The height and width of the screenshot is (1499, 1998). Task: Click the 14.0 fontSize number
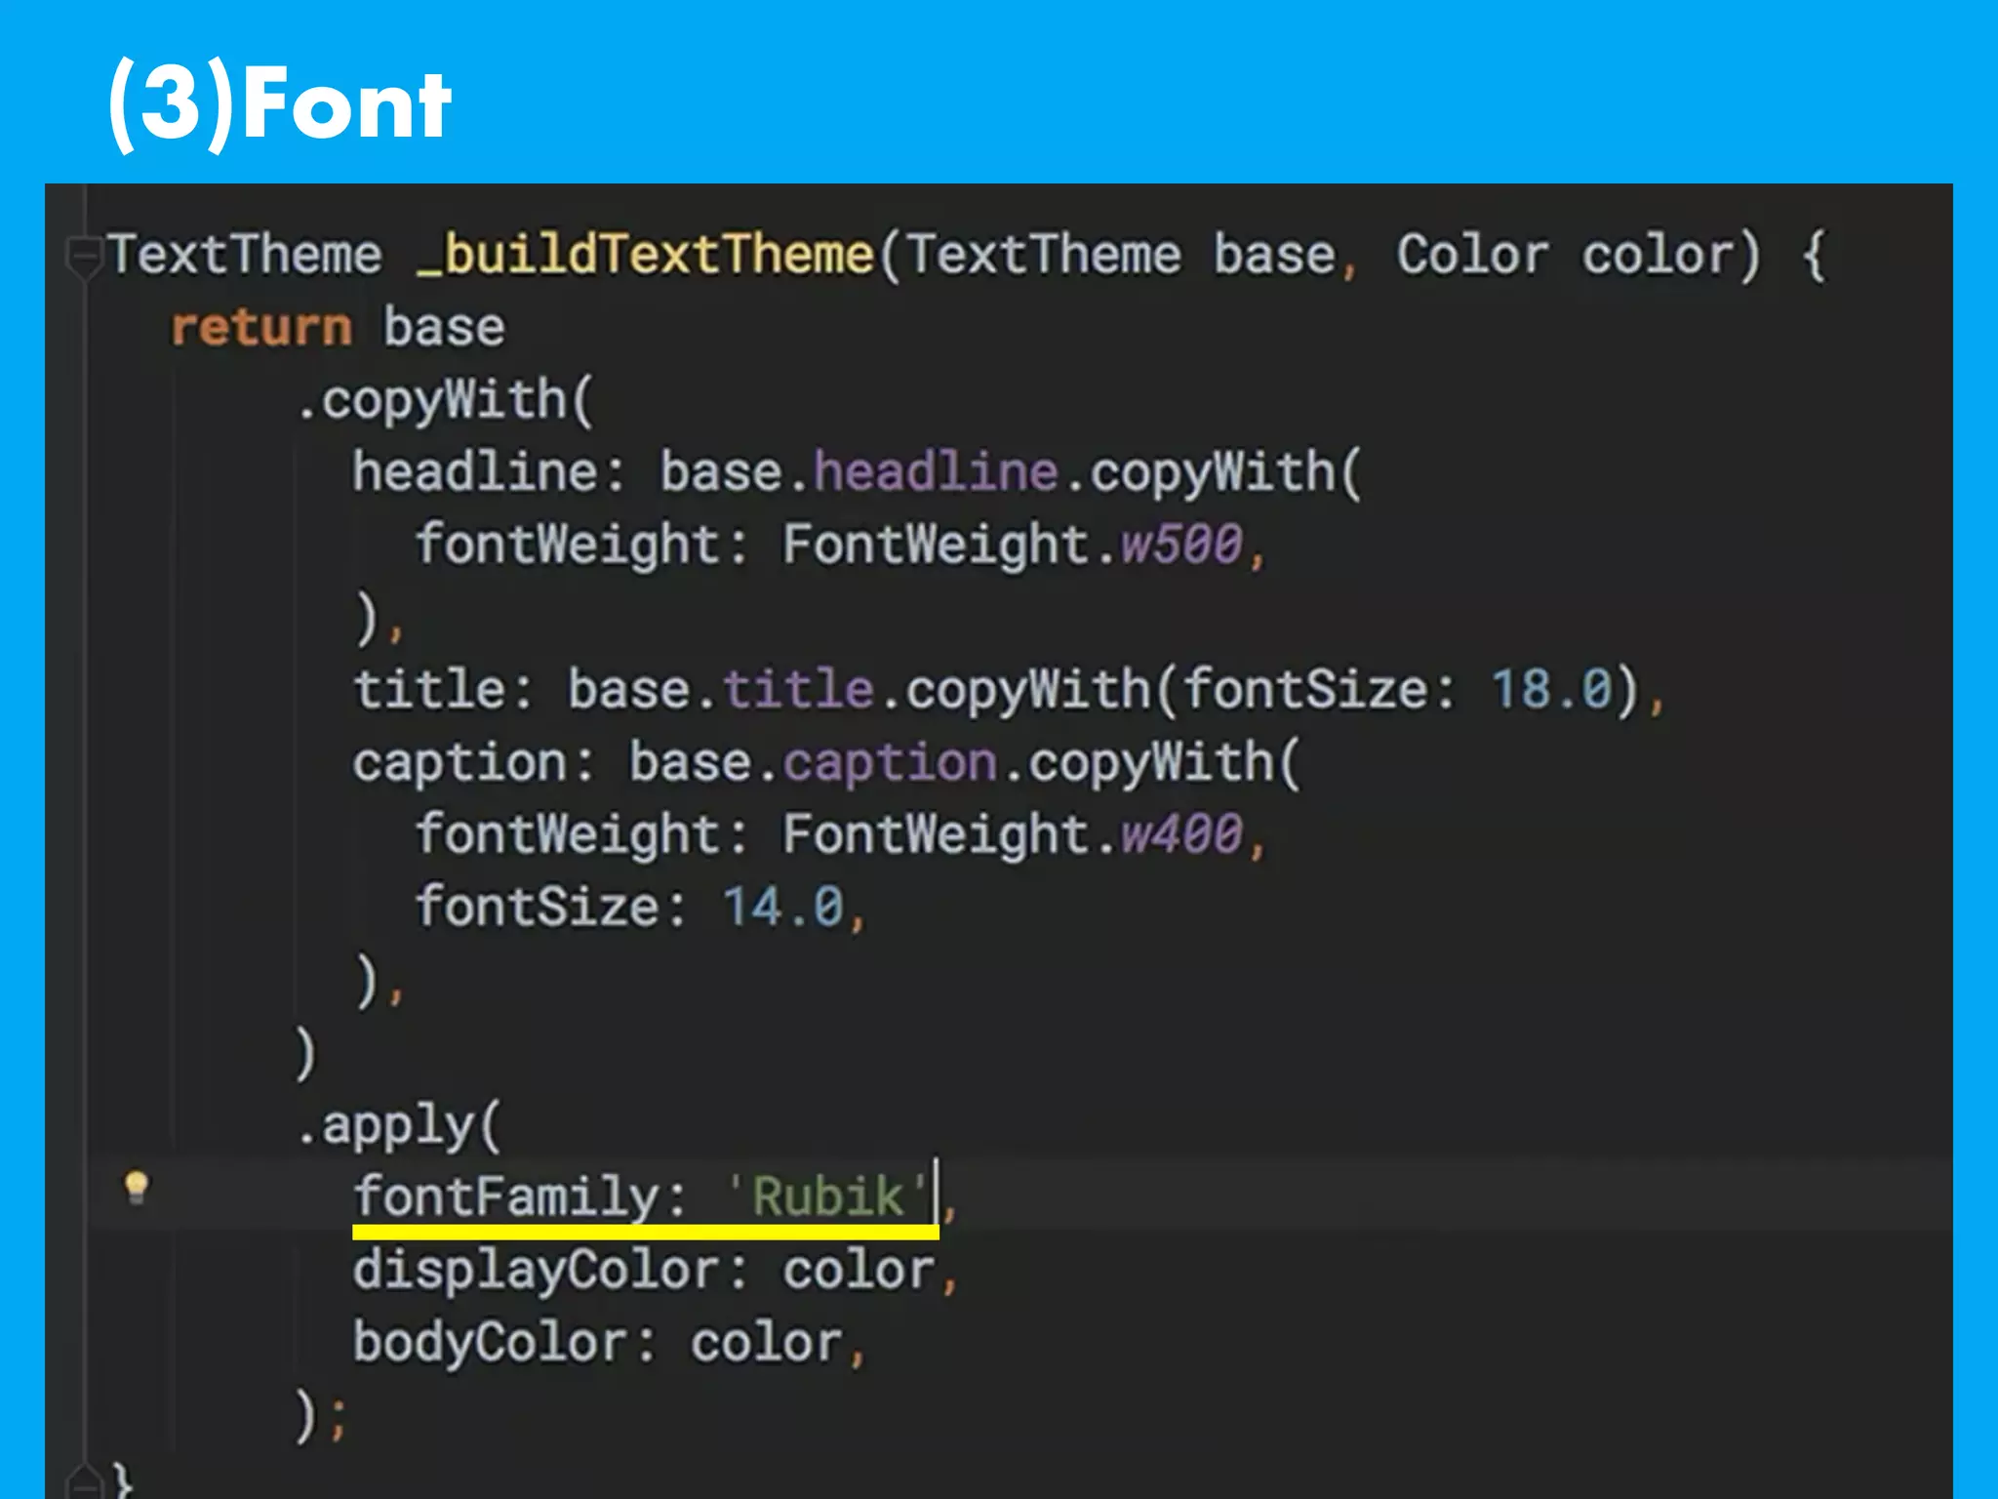point(782,907)
